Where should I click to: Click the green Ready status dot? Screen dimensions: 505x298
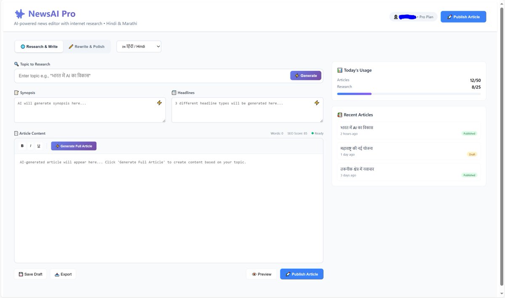(313, 133)
